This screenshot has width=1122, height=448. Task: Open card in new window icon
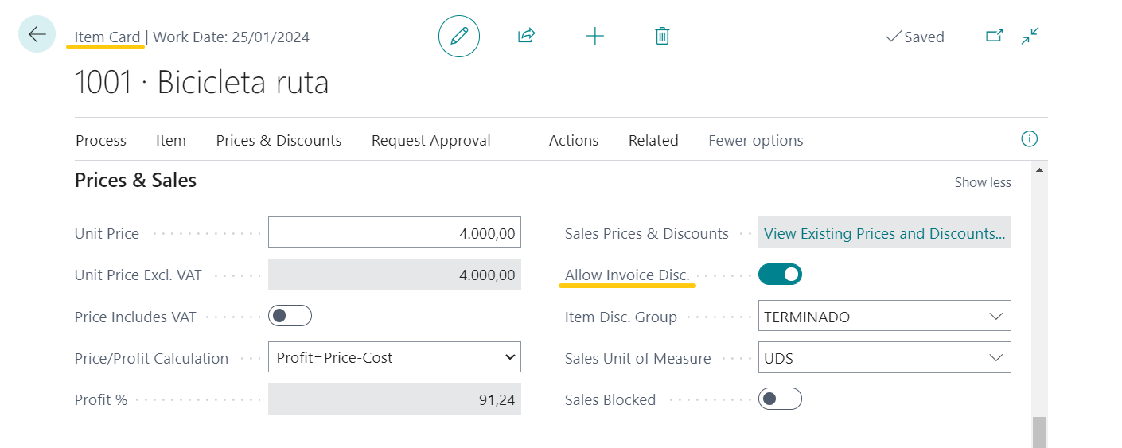coord(994,36)
